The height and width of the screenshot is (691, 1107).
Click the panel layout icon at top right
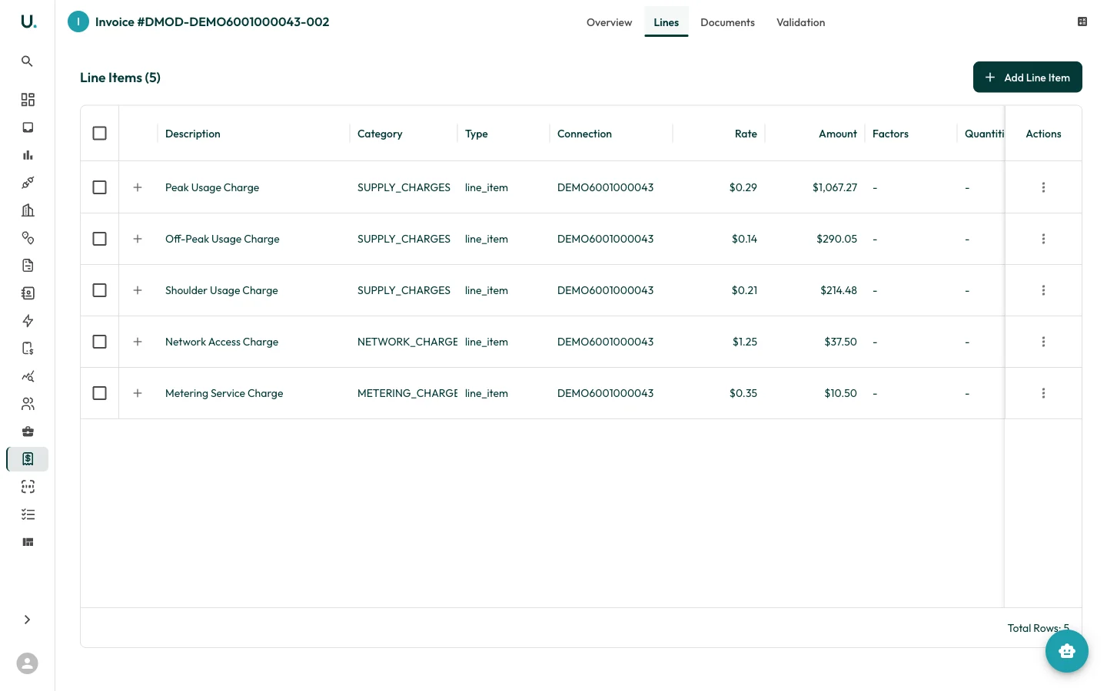[1082, 21]
